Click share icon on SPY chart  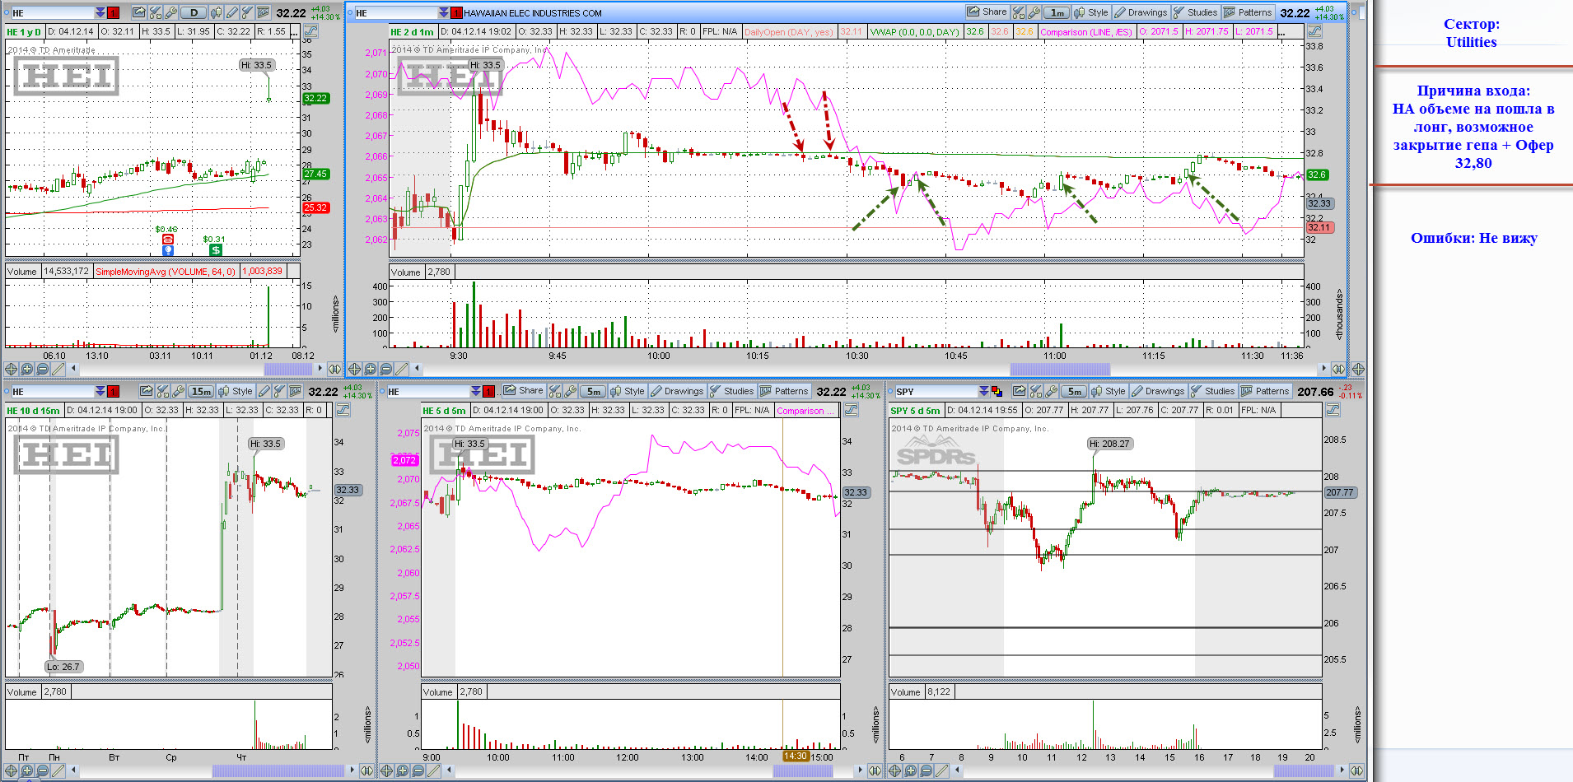click(x=1020, y=391)
